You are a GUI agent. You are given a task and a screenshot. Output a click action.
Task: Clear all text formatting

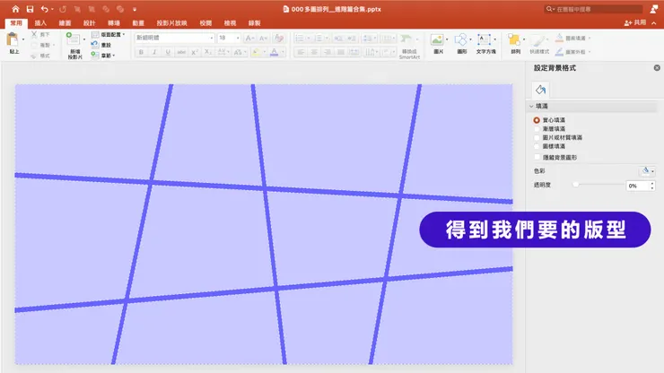pos(279,38)
